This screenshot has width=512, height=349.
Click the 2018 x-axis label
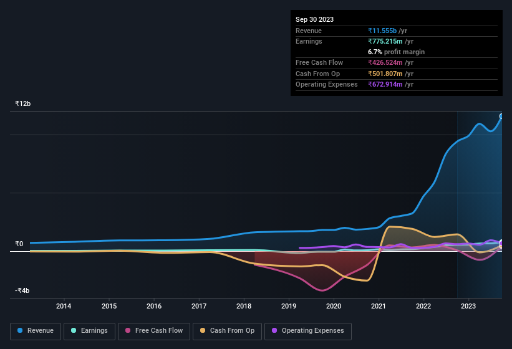[244, 306]
